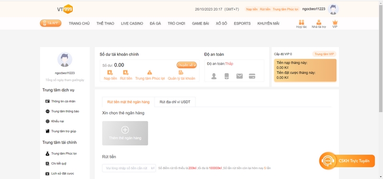Click the Khiếu nại complaint icon

[x=47, y=121]
